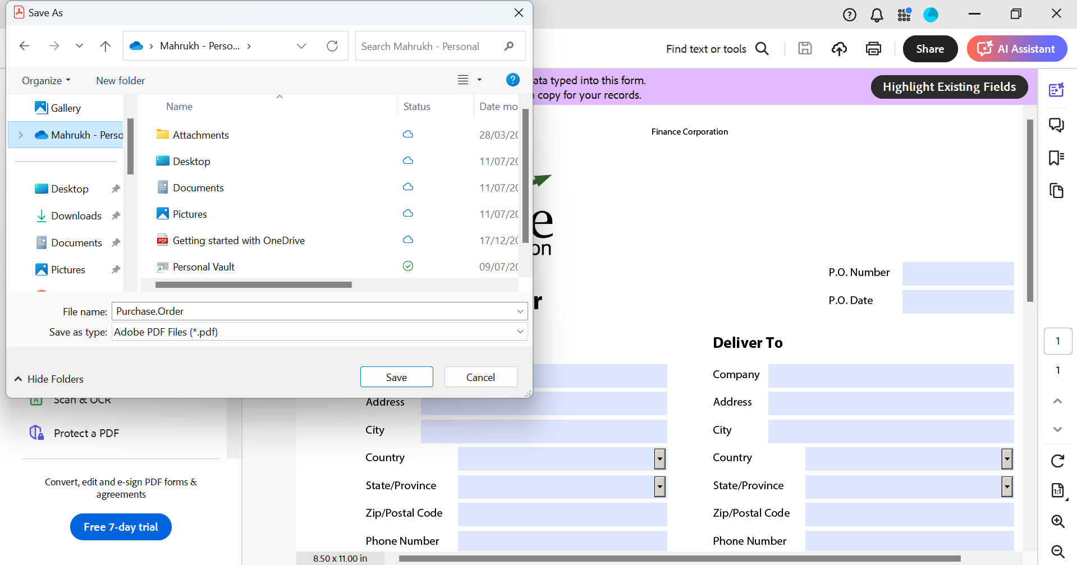Select the Edit PDF tool

point(1057,89)
